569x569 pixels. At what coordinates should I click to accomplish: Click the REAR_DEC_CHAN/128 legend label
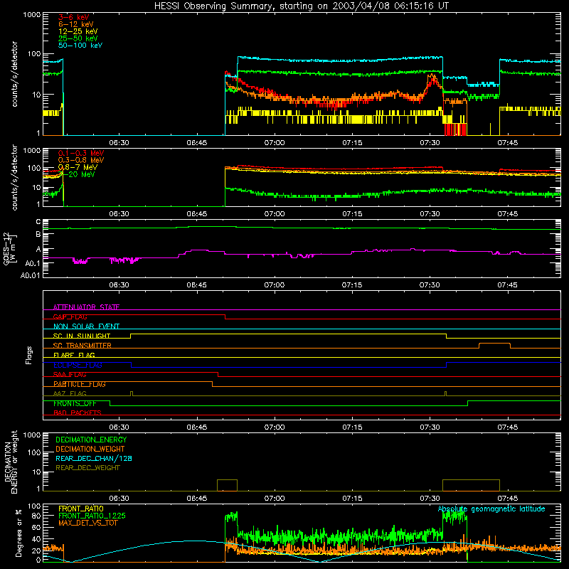click(x=94, y=458)
